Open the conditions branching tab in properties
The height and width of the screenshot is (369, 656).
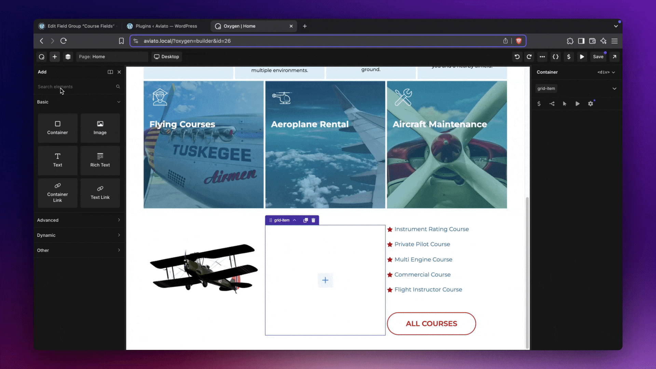point(552,104)
